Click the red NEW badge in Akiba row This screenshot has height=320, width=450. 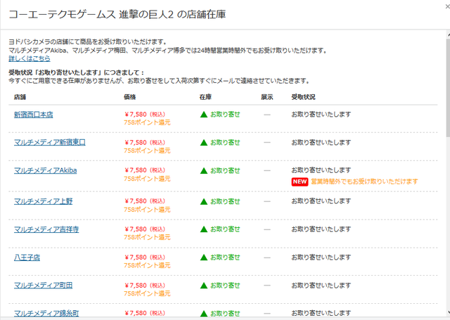click(x=300, y=181)
